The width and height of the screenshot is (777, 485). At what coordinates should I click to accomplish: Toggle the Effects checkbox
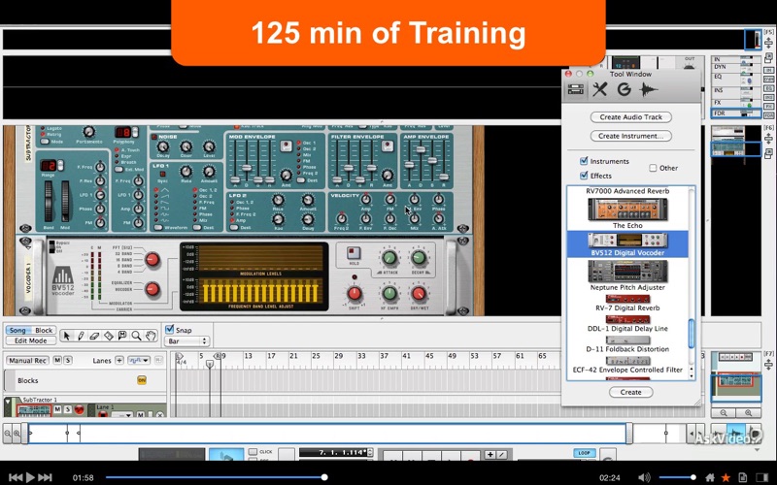coord(584,176)
